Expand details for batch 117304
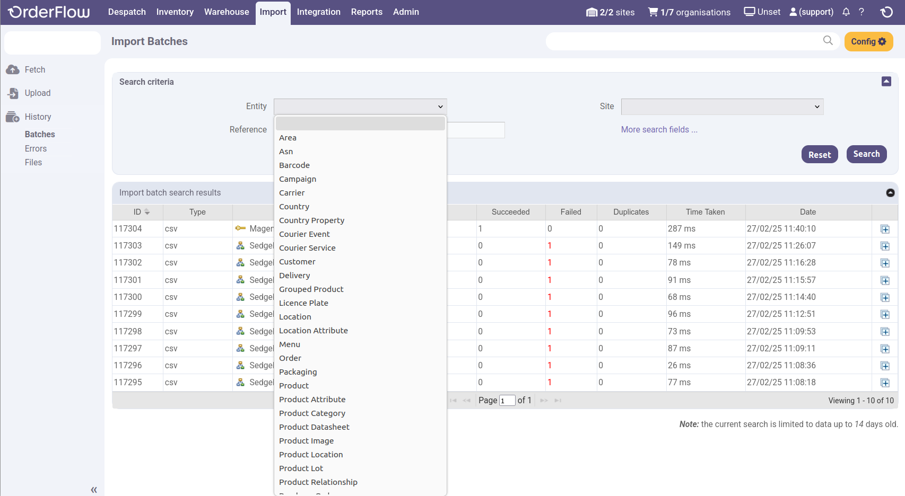This screenshot has height=496, width=905. pos(885,229)
